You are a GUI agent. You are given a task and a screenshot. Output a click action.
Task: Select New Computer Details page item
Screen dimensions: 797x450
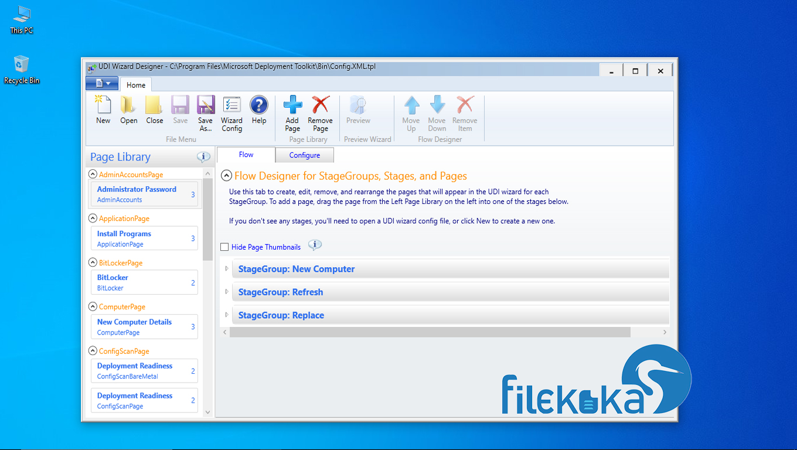[144, 327]
